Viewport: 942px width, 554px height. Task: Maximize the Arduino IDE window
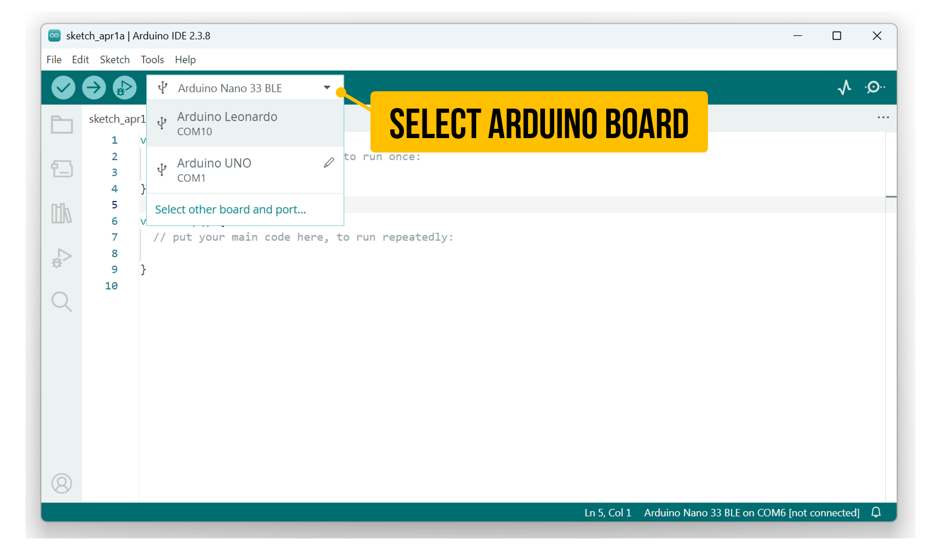click(837, 36)
